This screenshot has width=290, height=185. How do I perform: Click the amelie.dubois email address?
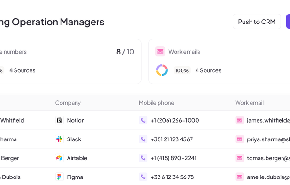[x=268, y=177]
